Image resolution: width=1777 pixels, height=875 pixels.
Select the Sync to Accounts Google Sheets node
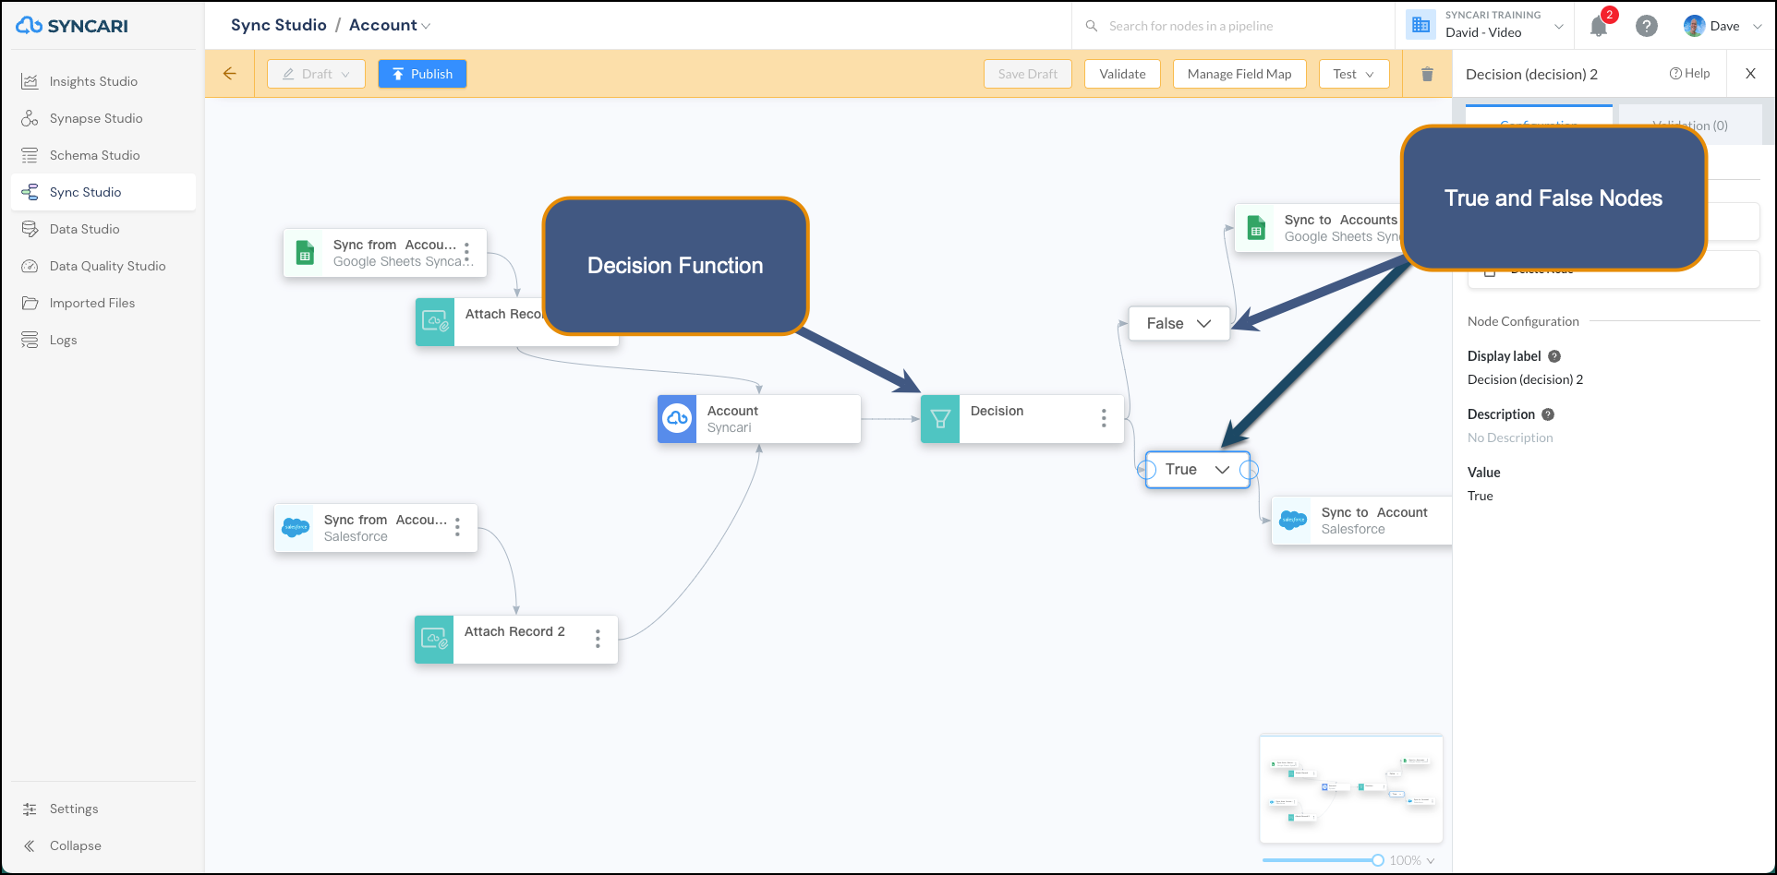1319,228
